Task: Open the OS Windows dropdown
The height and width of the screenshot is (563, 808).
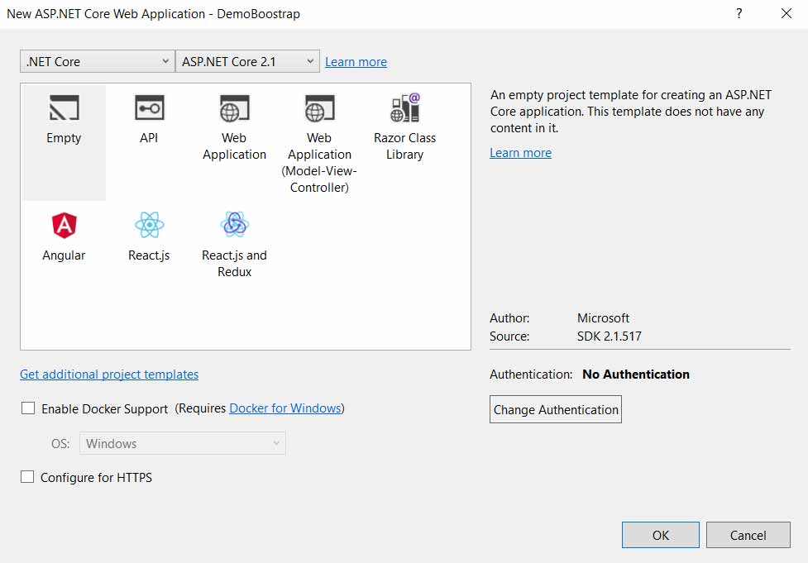Action: click(183, 443)
